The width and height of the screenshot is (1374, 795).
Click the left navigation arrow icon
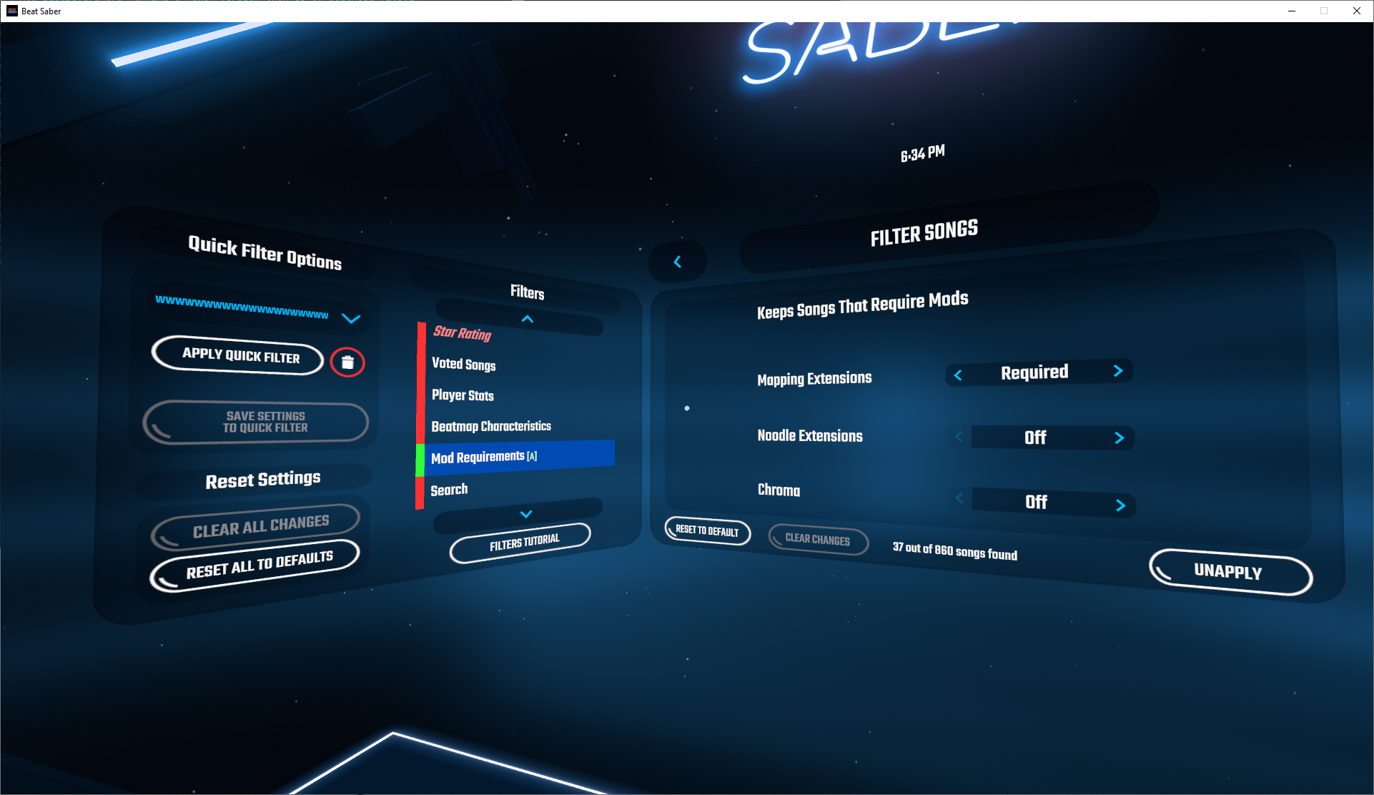click(678, 263)
